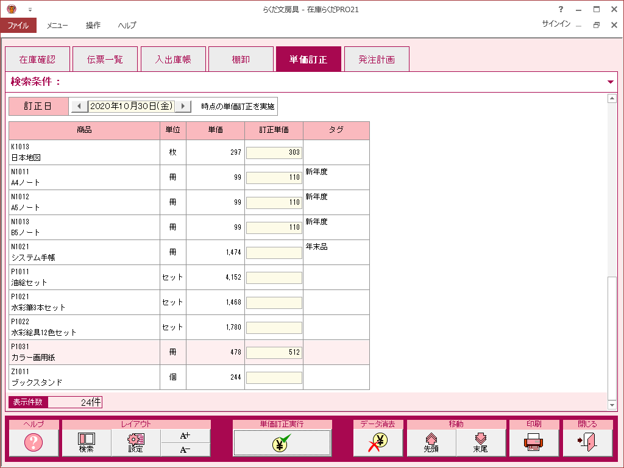Jump to the last (末尾) record
This screenshot has height=468, width=624.
(481, 442)
